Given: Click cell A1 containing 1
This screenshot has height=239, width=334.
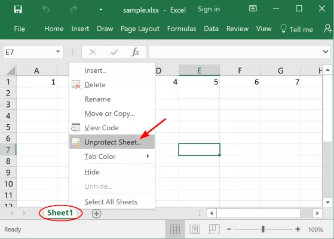Looking at the screenshot, I should 36,82.
